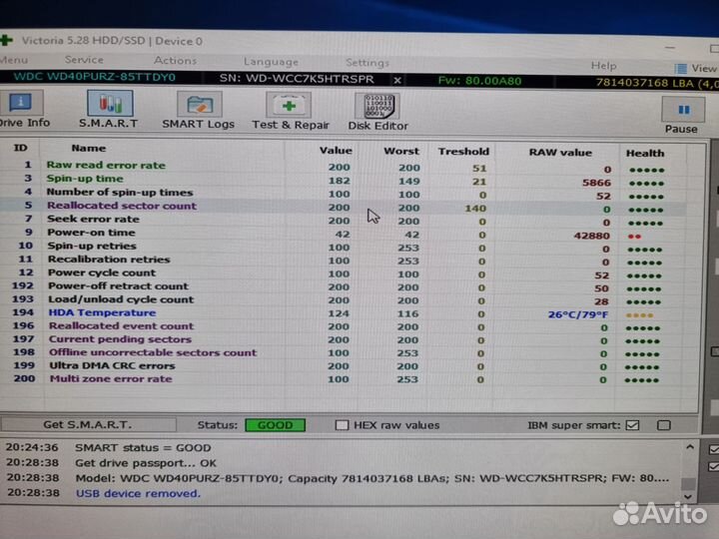Click the serial number SN: WD-WCC7K5HTRSPR
This screenshot has width=719, height=539.
[x=297, y=79]
